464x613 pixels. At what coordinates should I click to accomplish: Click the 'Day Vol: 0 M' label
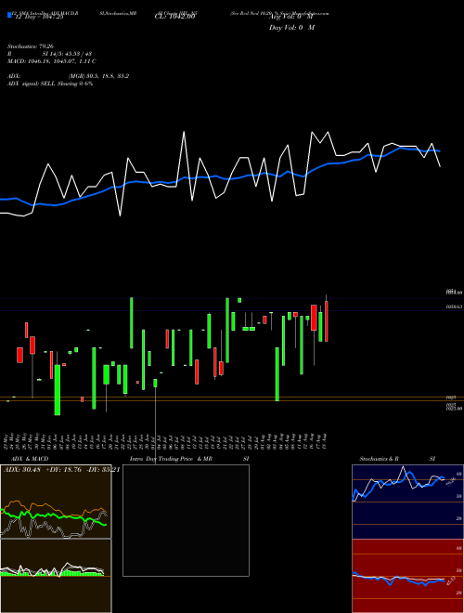tap(291, 28)
